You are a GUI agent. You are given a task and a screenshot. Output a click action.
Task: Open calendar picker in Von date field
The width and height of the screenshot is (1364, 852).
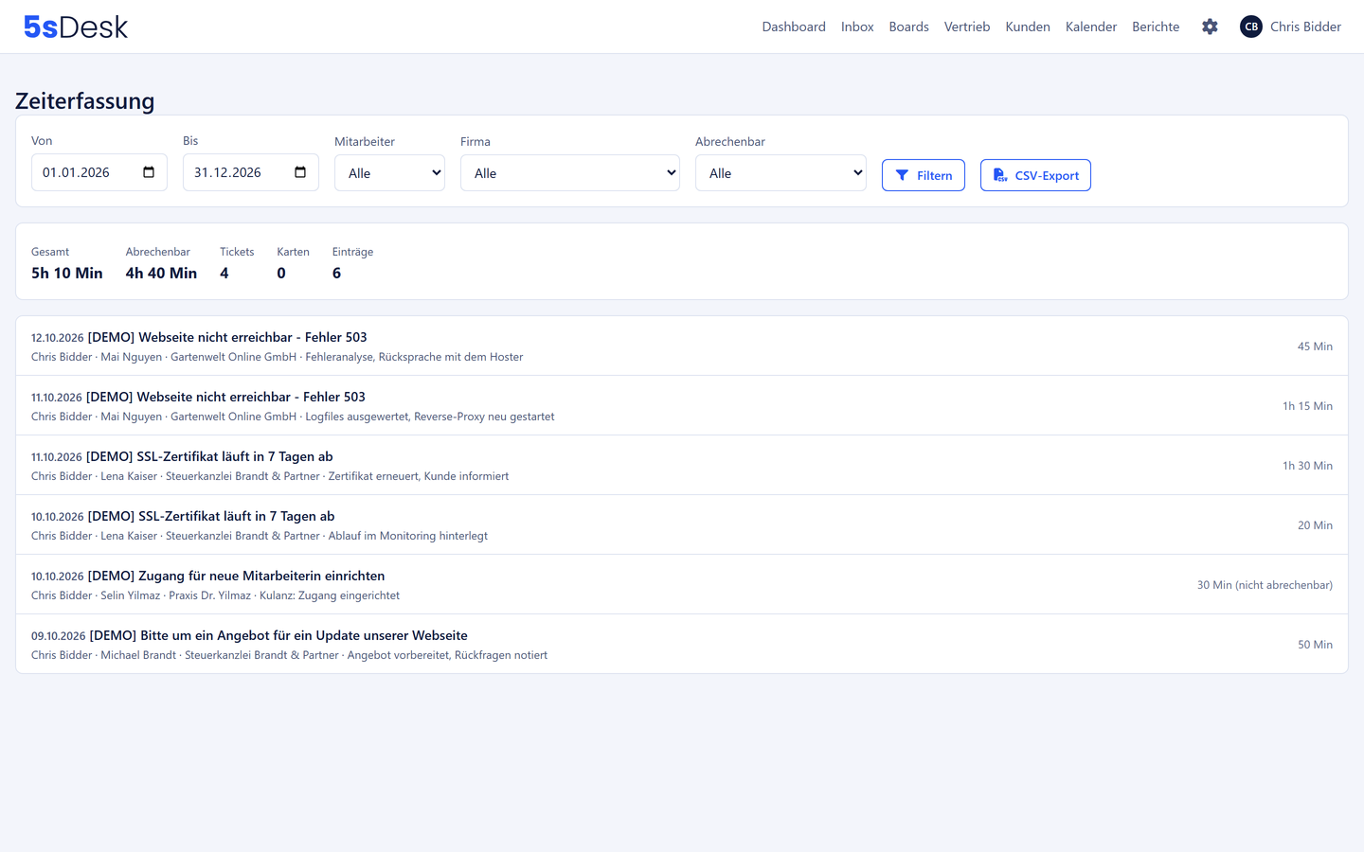click(149, 172)
